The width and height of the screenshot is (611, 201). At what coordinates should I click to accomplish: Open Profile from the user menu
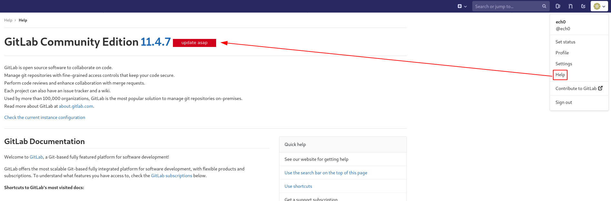[562, 53]
